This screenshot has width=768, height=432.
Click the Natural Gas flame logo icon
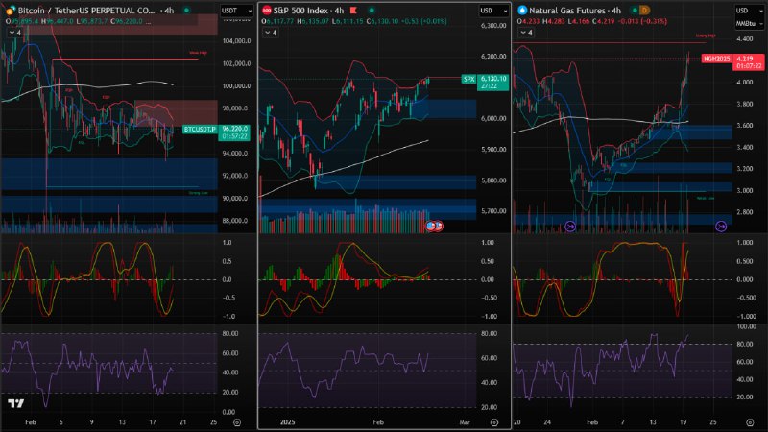coord(522,11)
